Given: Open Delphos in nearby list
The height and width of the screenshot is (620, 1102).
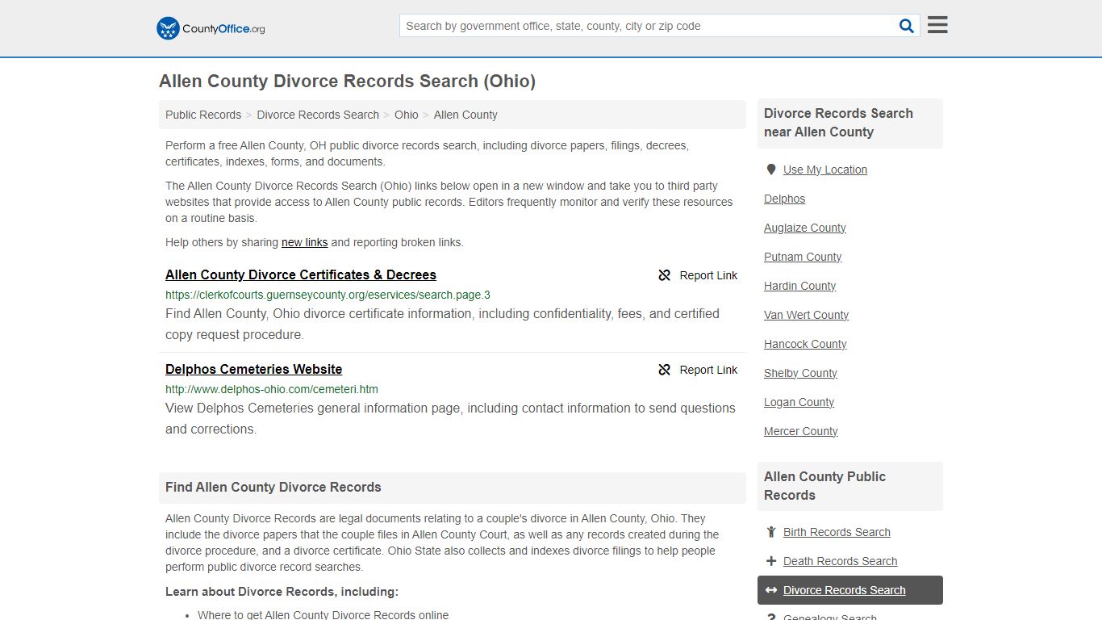Looking at the screenshot, I should pos(784,199).
